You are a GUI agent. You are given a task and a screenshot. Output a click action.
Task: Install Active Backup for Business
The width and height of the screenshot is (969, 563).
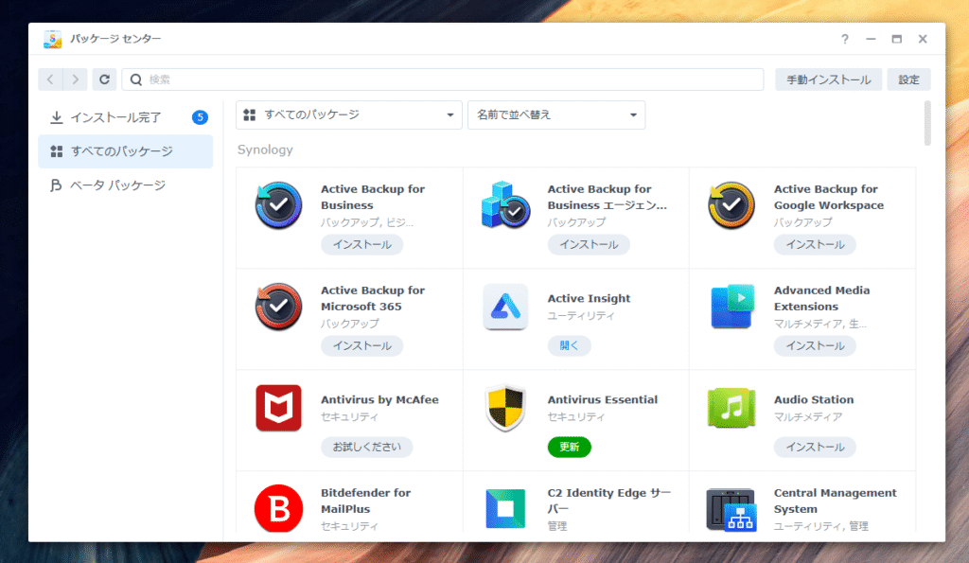tap(362, 245)
